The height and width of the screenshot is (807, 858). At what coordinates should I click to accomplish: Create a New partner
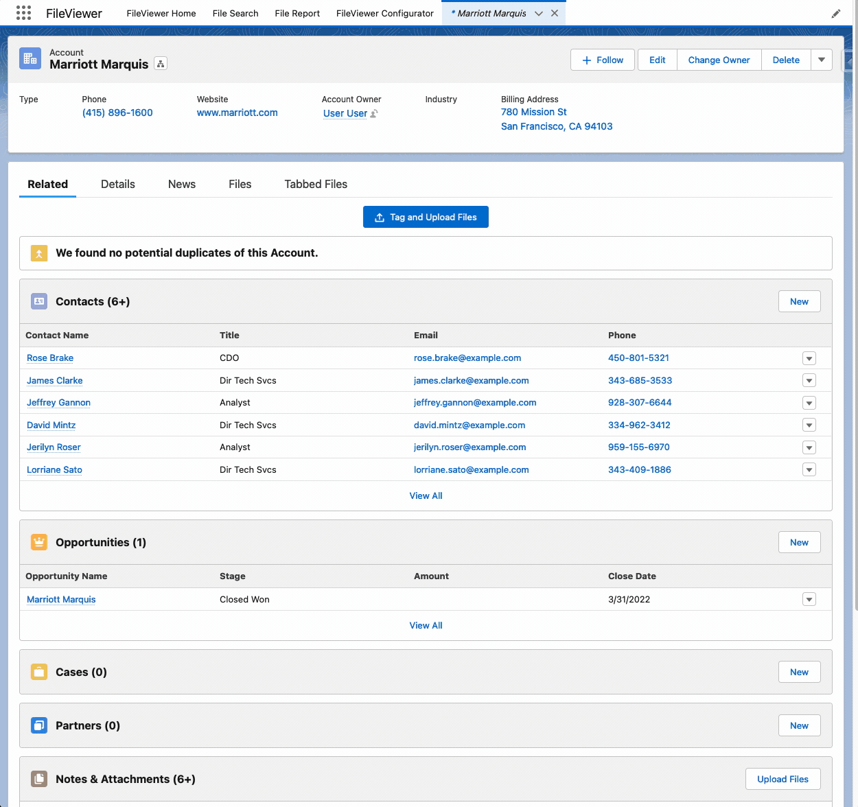point(800,725)
